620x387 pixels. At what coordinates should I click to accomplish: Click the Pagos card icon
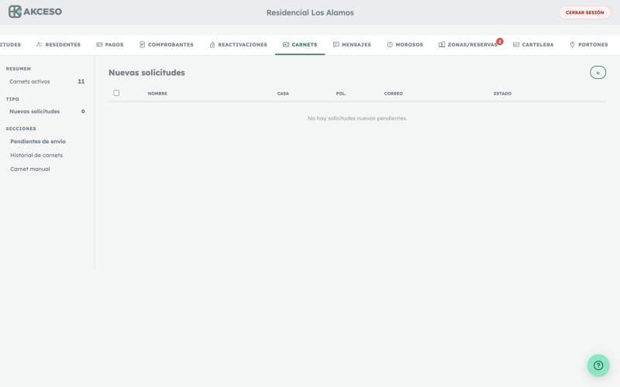(x=99, y=45)
